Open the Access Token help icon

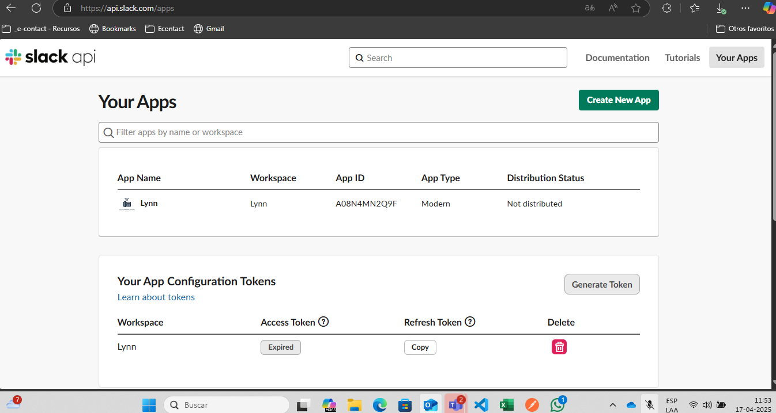(x=325, y=322)
